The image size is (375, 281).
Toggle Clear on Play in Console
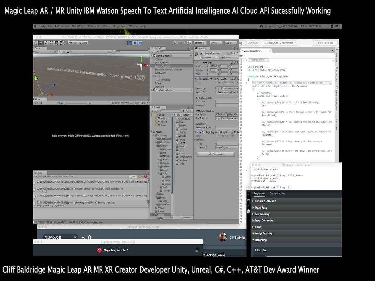click(52, 176)
